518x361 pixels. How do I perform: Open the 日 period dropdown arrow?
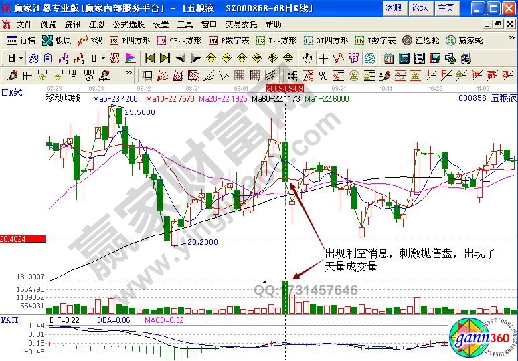click(20, 57)
